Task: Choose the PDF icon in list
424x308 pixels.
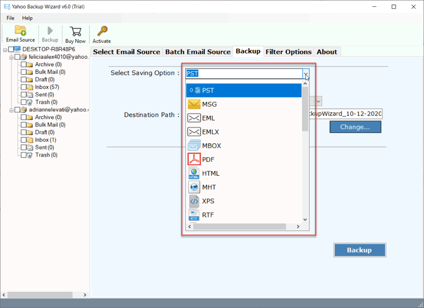Action: [194, 159]
